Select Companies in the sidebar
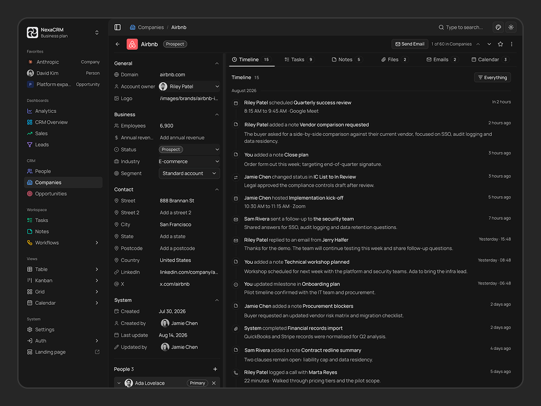This screenshot has height=406, width=541. (x=63, y=183)
